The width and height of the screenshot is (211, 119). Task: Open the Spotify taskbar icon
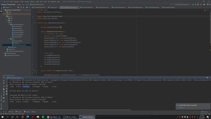tap(43, 117)
